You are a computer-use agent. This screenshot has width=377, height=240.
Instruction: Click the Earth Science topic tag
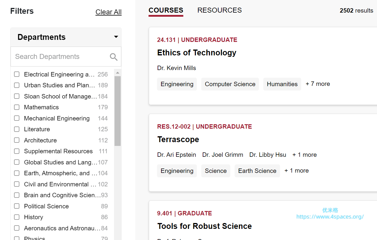coord(257,171)
